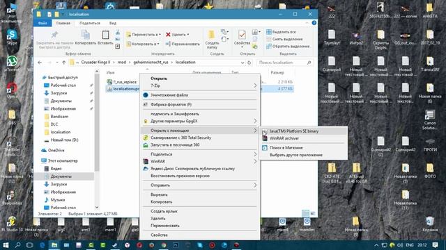
Task: Expand 'Отправить' submenu
Action: [x=200, y=185]
